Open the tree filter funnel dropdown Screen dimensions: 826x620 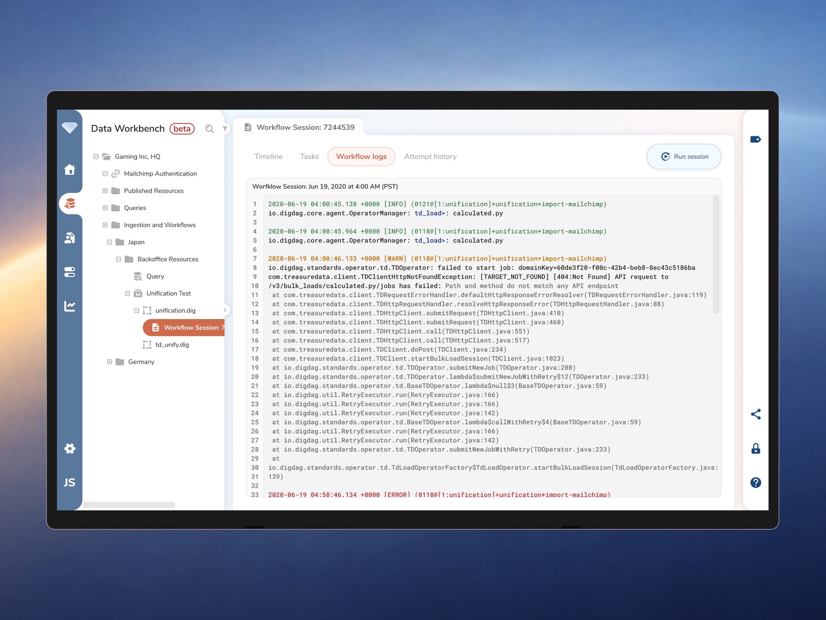click(225, 129)
